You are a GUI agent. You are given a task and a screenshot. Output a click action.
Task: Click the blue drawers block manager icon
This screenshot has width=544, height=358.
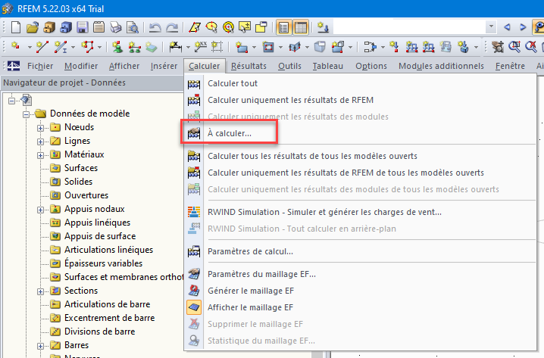[66, 27]
